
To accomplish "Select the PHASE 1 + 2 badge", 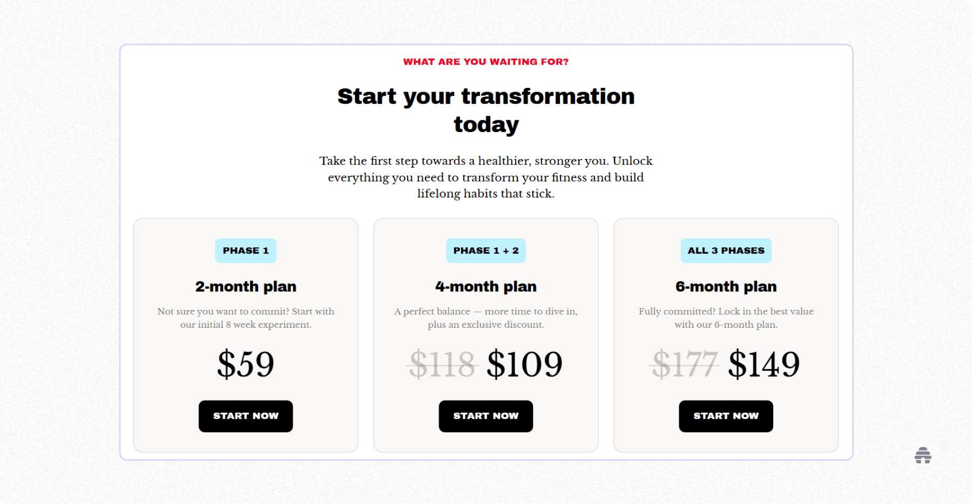I will click(x=485, y=250).
